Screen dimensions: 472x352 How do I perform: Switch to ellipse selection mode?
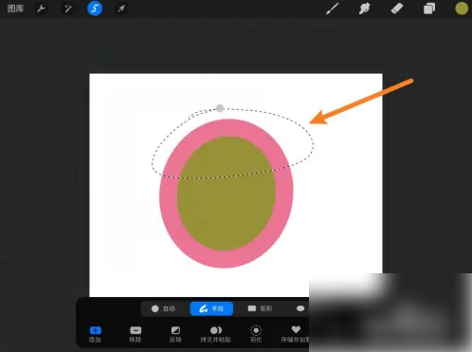(x=300, y=308)
